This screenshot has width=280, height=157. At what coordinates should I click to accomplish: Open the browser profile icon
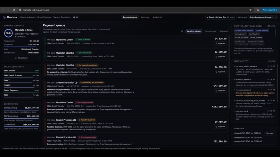coord(258,10)
